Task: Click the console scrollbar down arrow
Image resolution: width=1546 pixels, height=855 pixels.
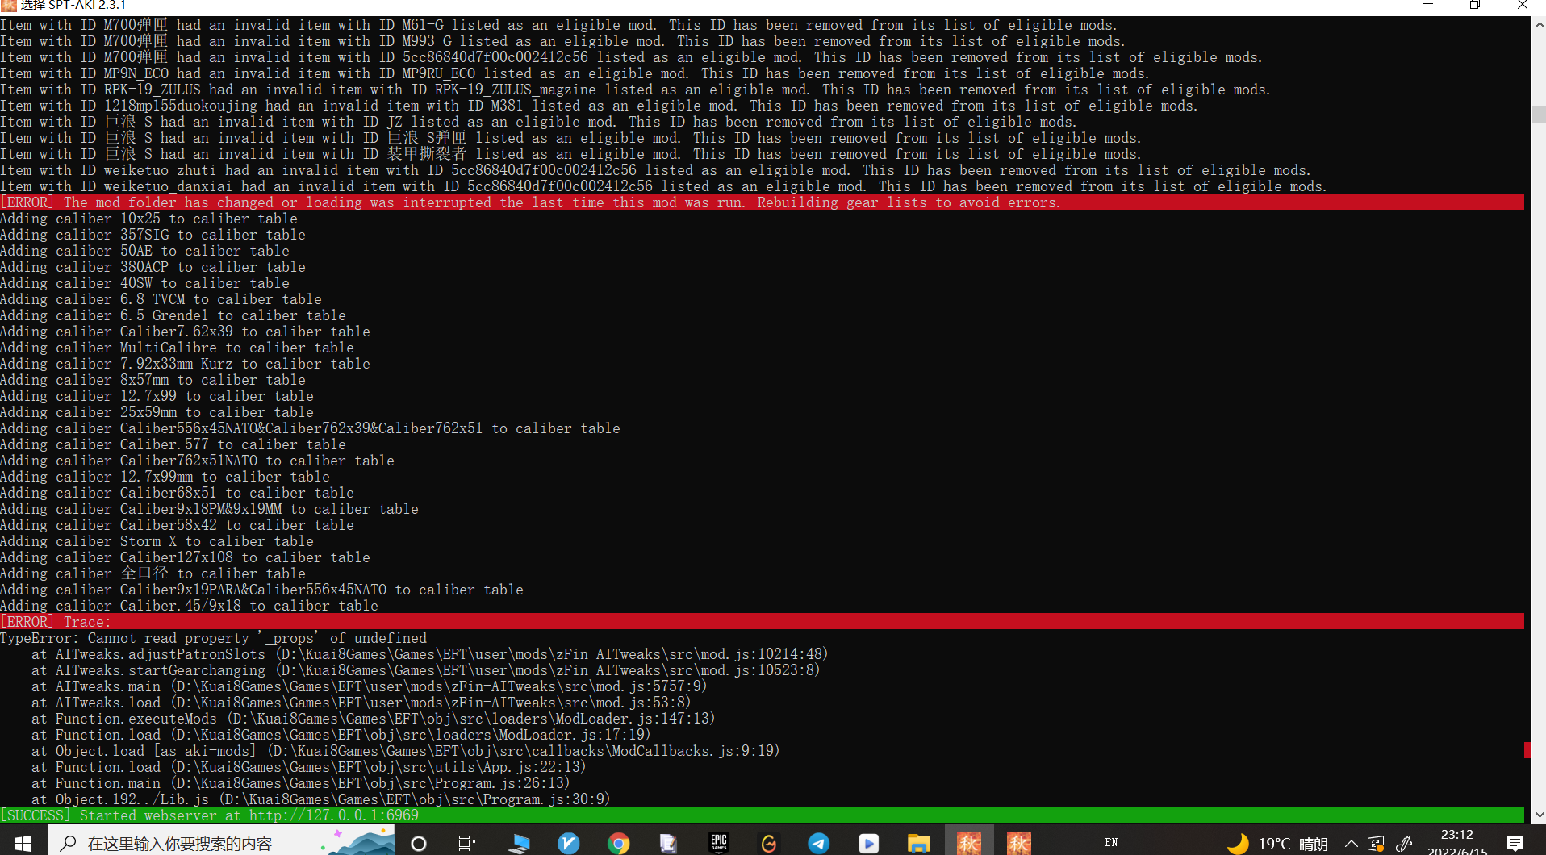Action: point(1539,815)
